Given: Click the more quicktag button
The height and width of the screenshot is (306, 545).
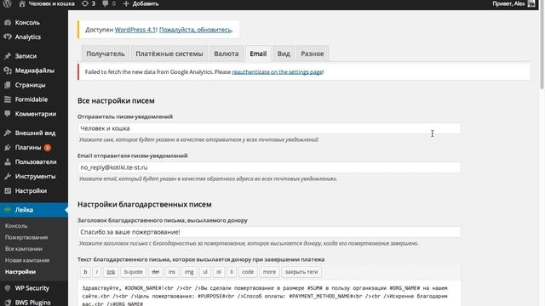Looking at the screenshot, I should pos(269,272).
